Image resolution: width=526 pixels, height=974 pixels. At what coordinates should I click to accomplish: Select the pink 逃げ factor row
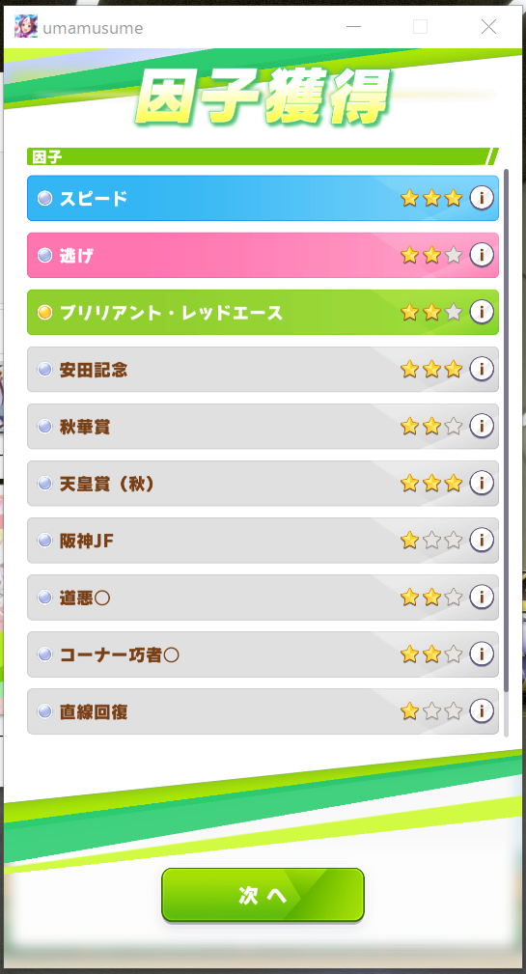[263, 255]
